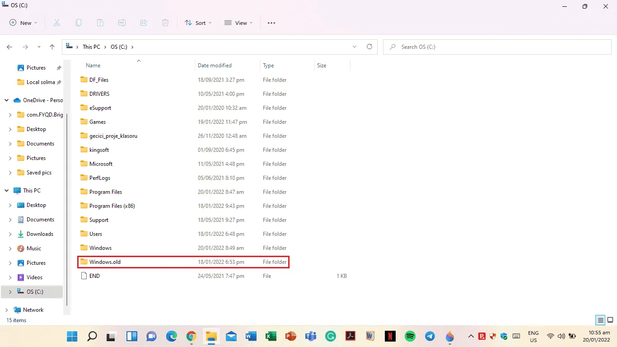Click the Share icon in the toolbar
This screenshot has height=347, width=617.
(x=144, y=23)
